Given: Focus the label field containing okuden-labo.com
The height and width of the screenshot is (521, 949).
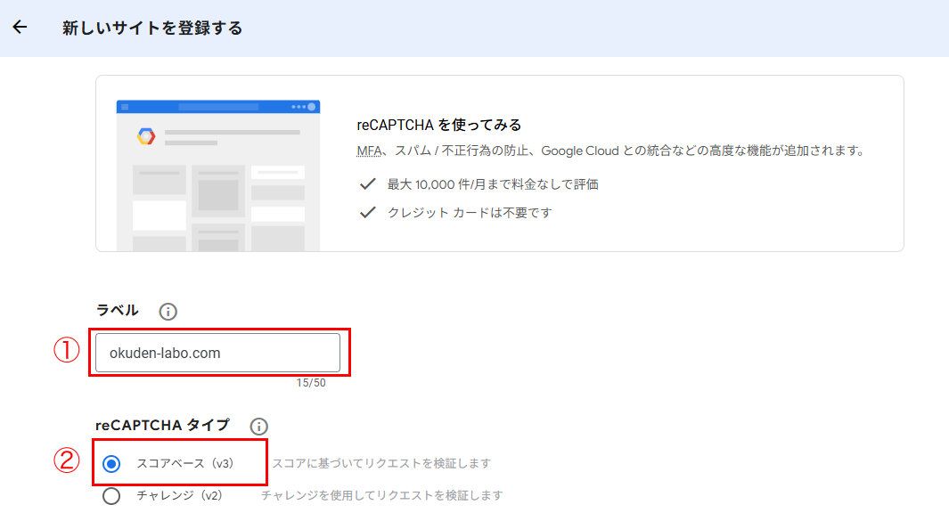Looking at the screenshot, I should click(217, 353).
